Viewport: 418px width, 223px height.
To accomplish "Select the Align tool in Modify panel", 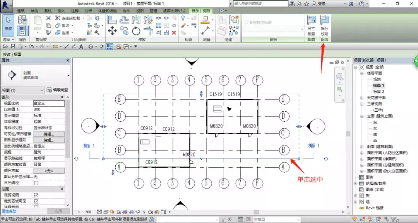I will pyautogui.click(x=112, y=20).
